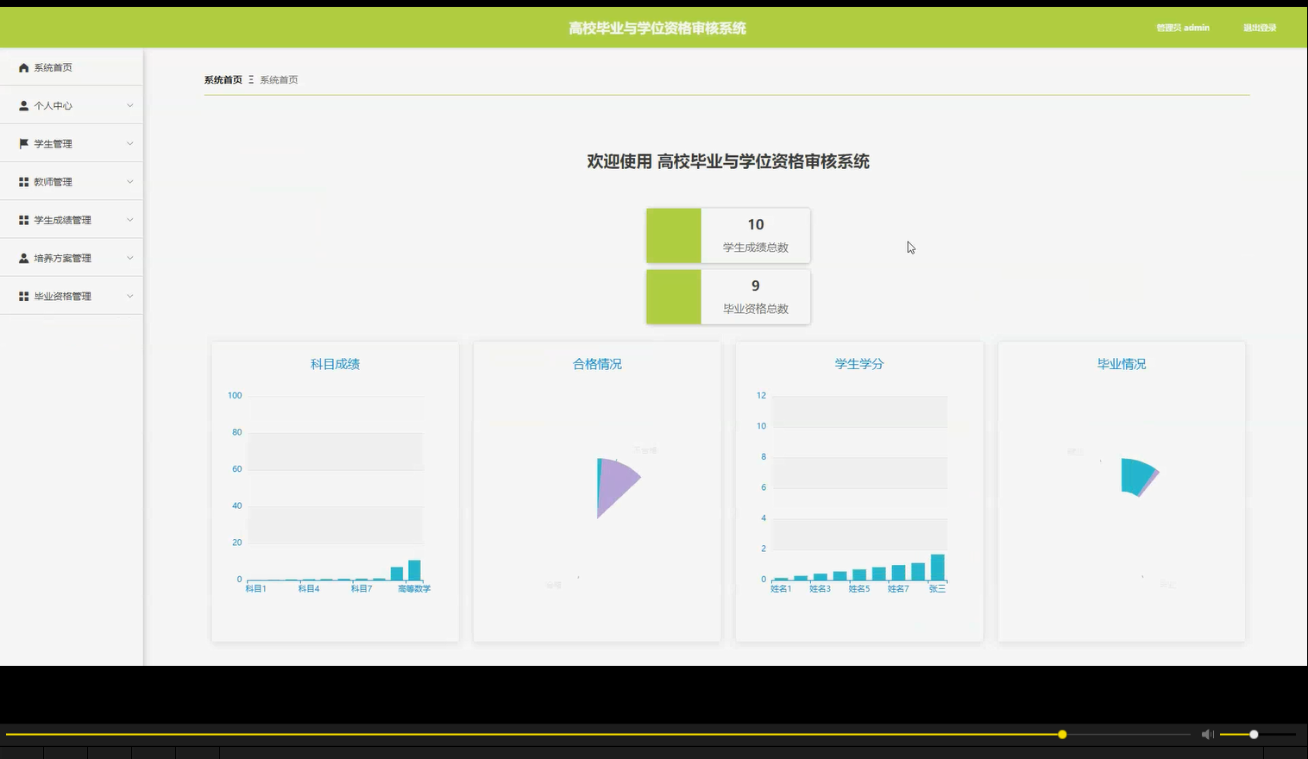The height and width of the screenshot is (759, 1308).
Task: Click the video progress slider handle
Action: point(1062,734)
